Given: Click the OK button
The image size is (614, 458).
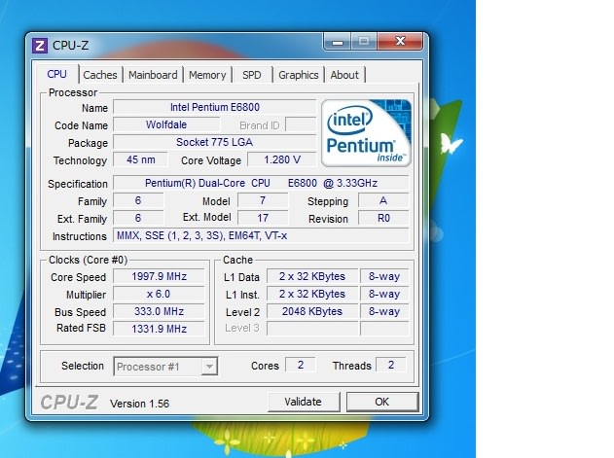Looking at the screenshot, I should [382, 402].
